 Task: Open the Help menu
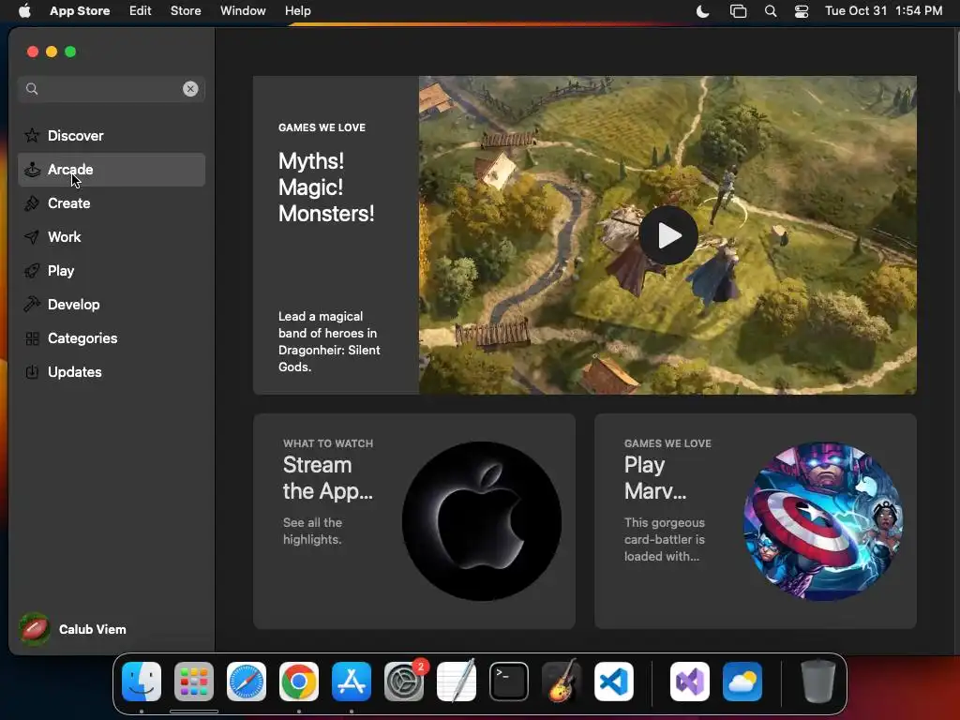point(297,10)
